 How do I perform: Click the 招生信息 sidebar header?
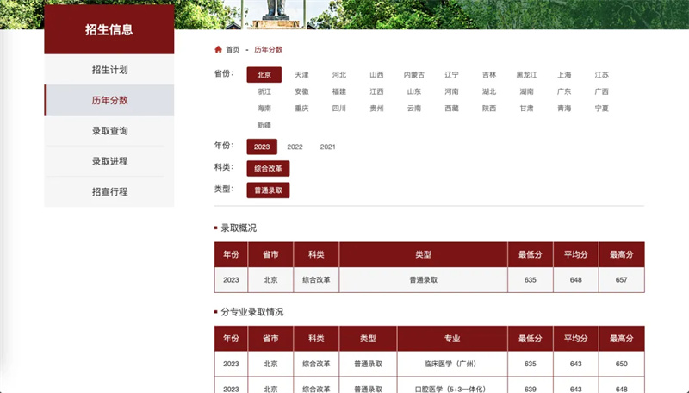click(109, 29)
